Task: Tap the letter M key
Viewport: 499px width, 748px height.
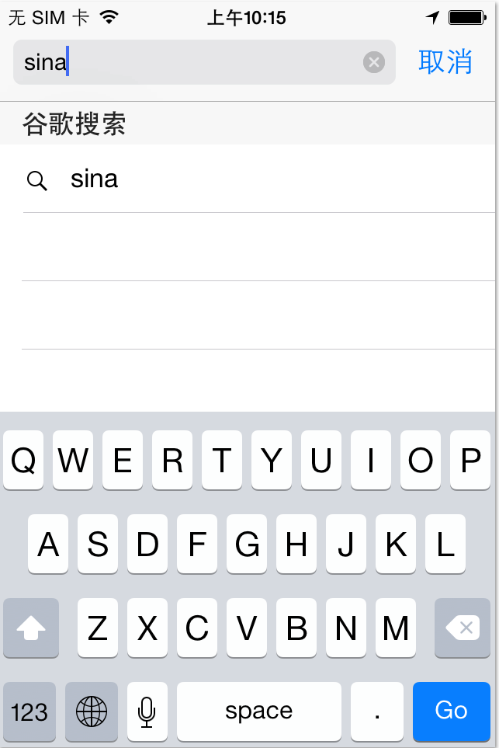Action: tap(396, 628)
